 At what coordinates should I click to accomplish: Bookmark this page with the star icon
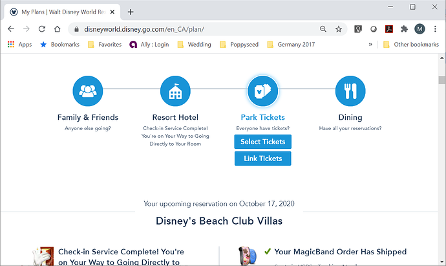pos(339,29)
